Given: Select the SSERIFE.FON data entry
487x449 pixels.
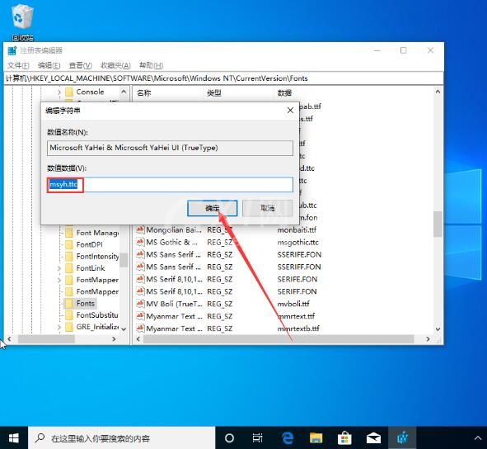Looking at the screenshot, I should (x=299, y=255).
